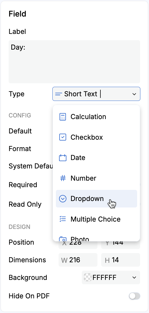This screenshot has width=149, height=313.
Task: Click the Dropdown circle-chevron icon
Action: [x=63, y=199]
